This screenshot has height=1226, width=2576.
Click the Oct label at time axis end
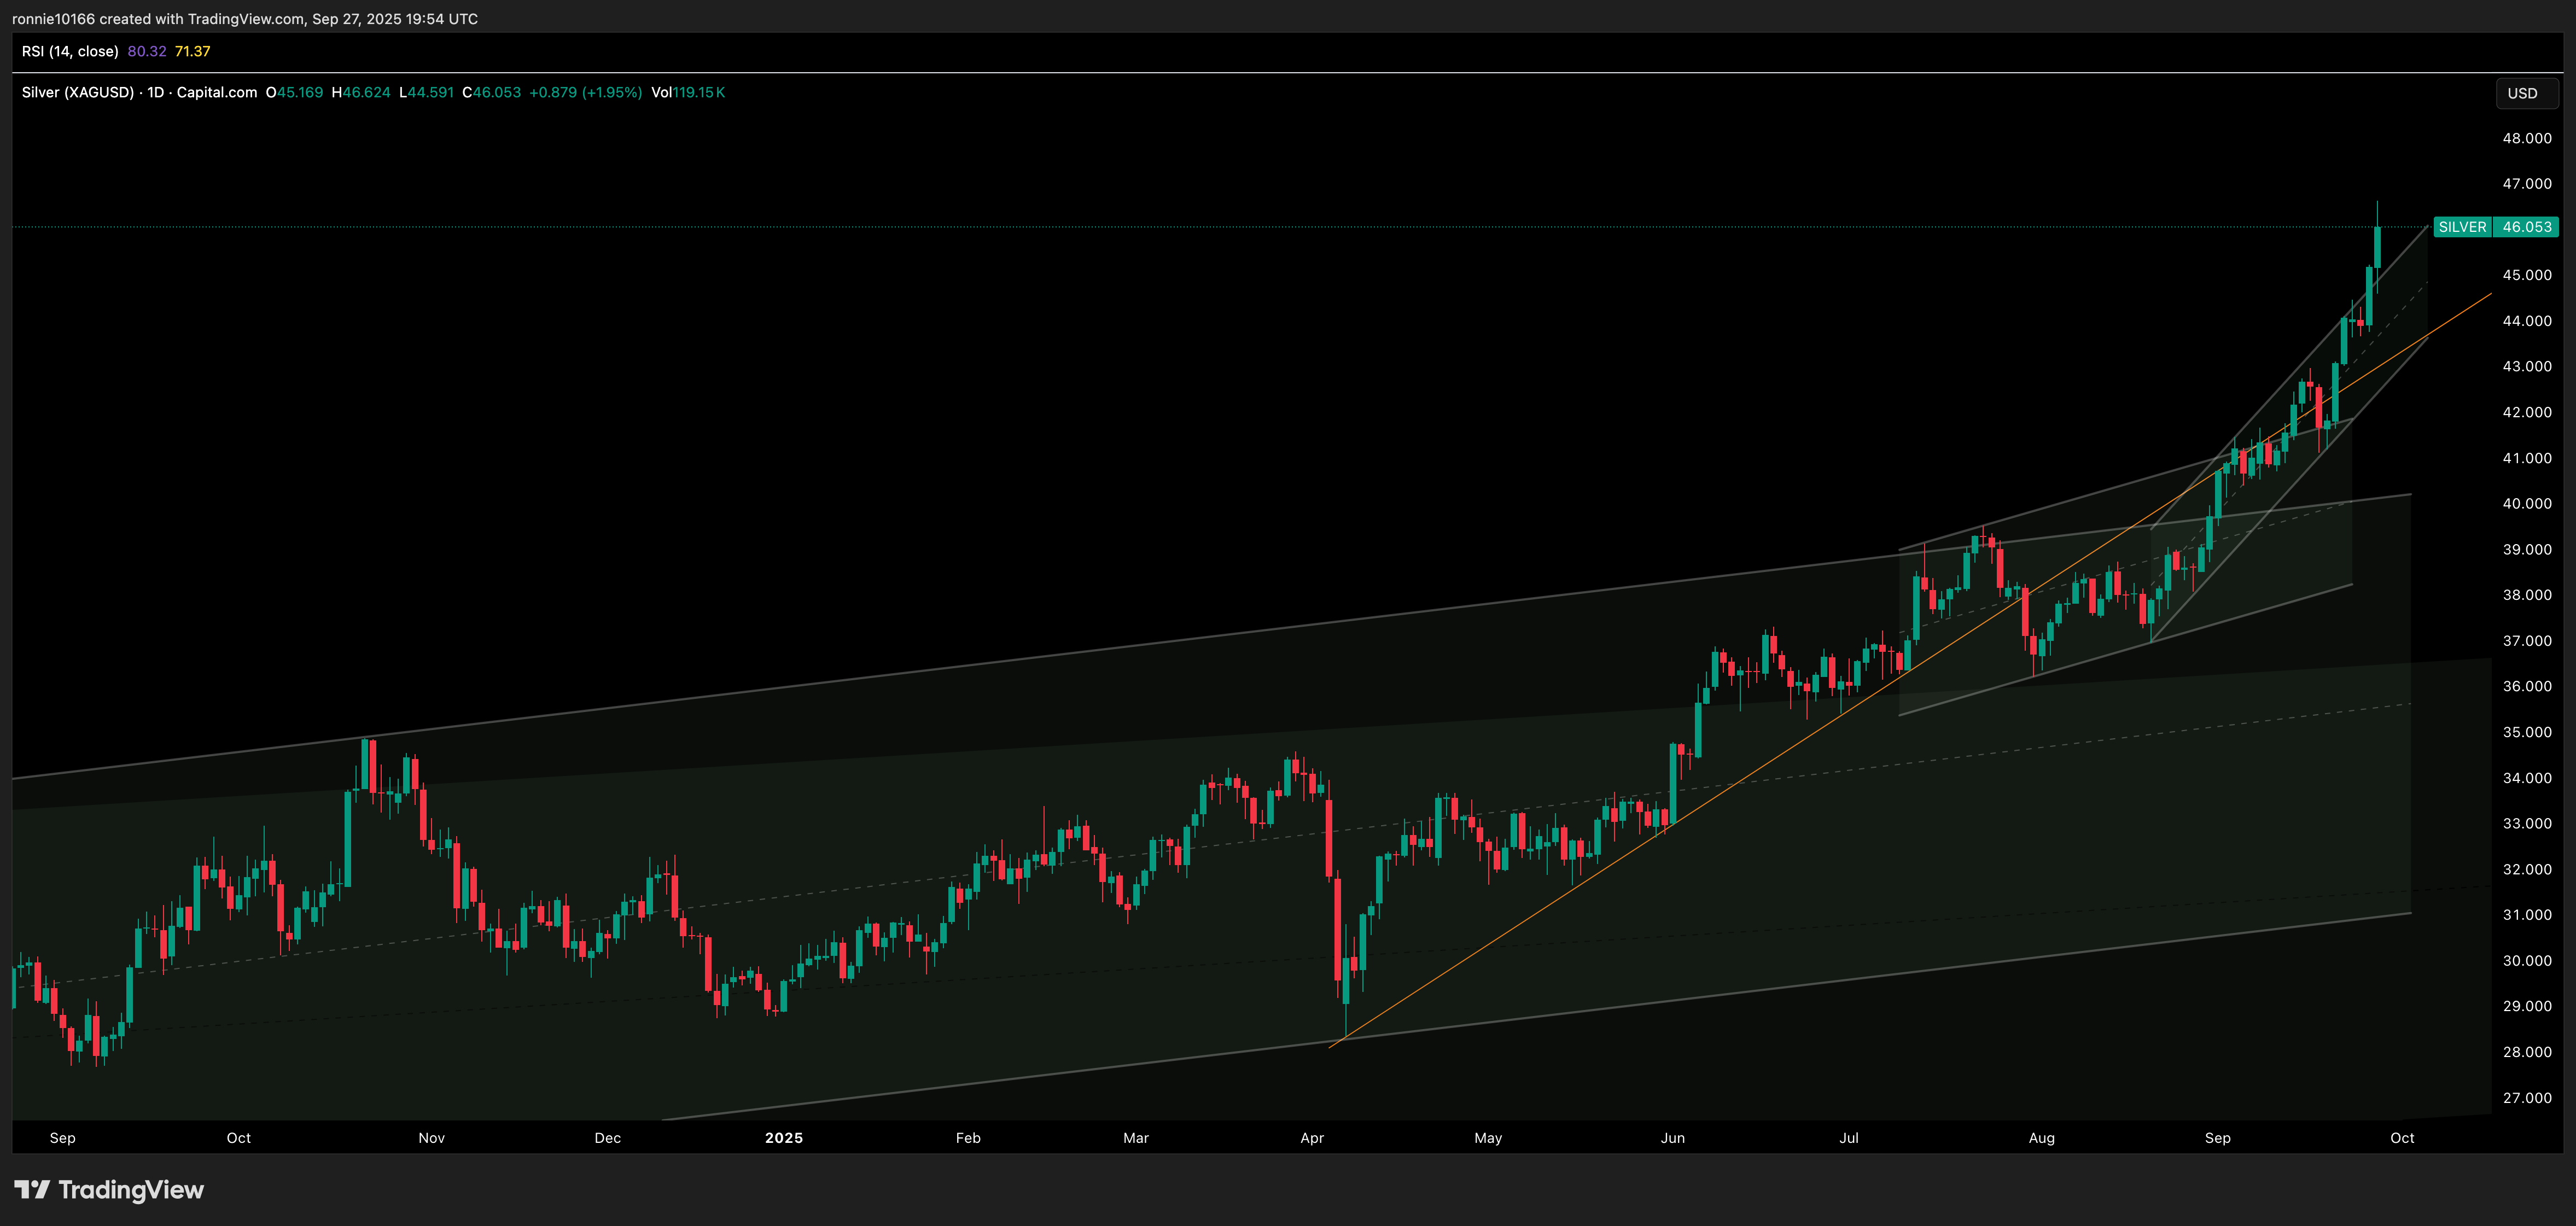(2402, 1138)
